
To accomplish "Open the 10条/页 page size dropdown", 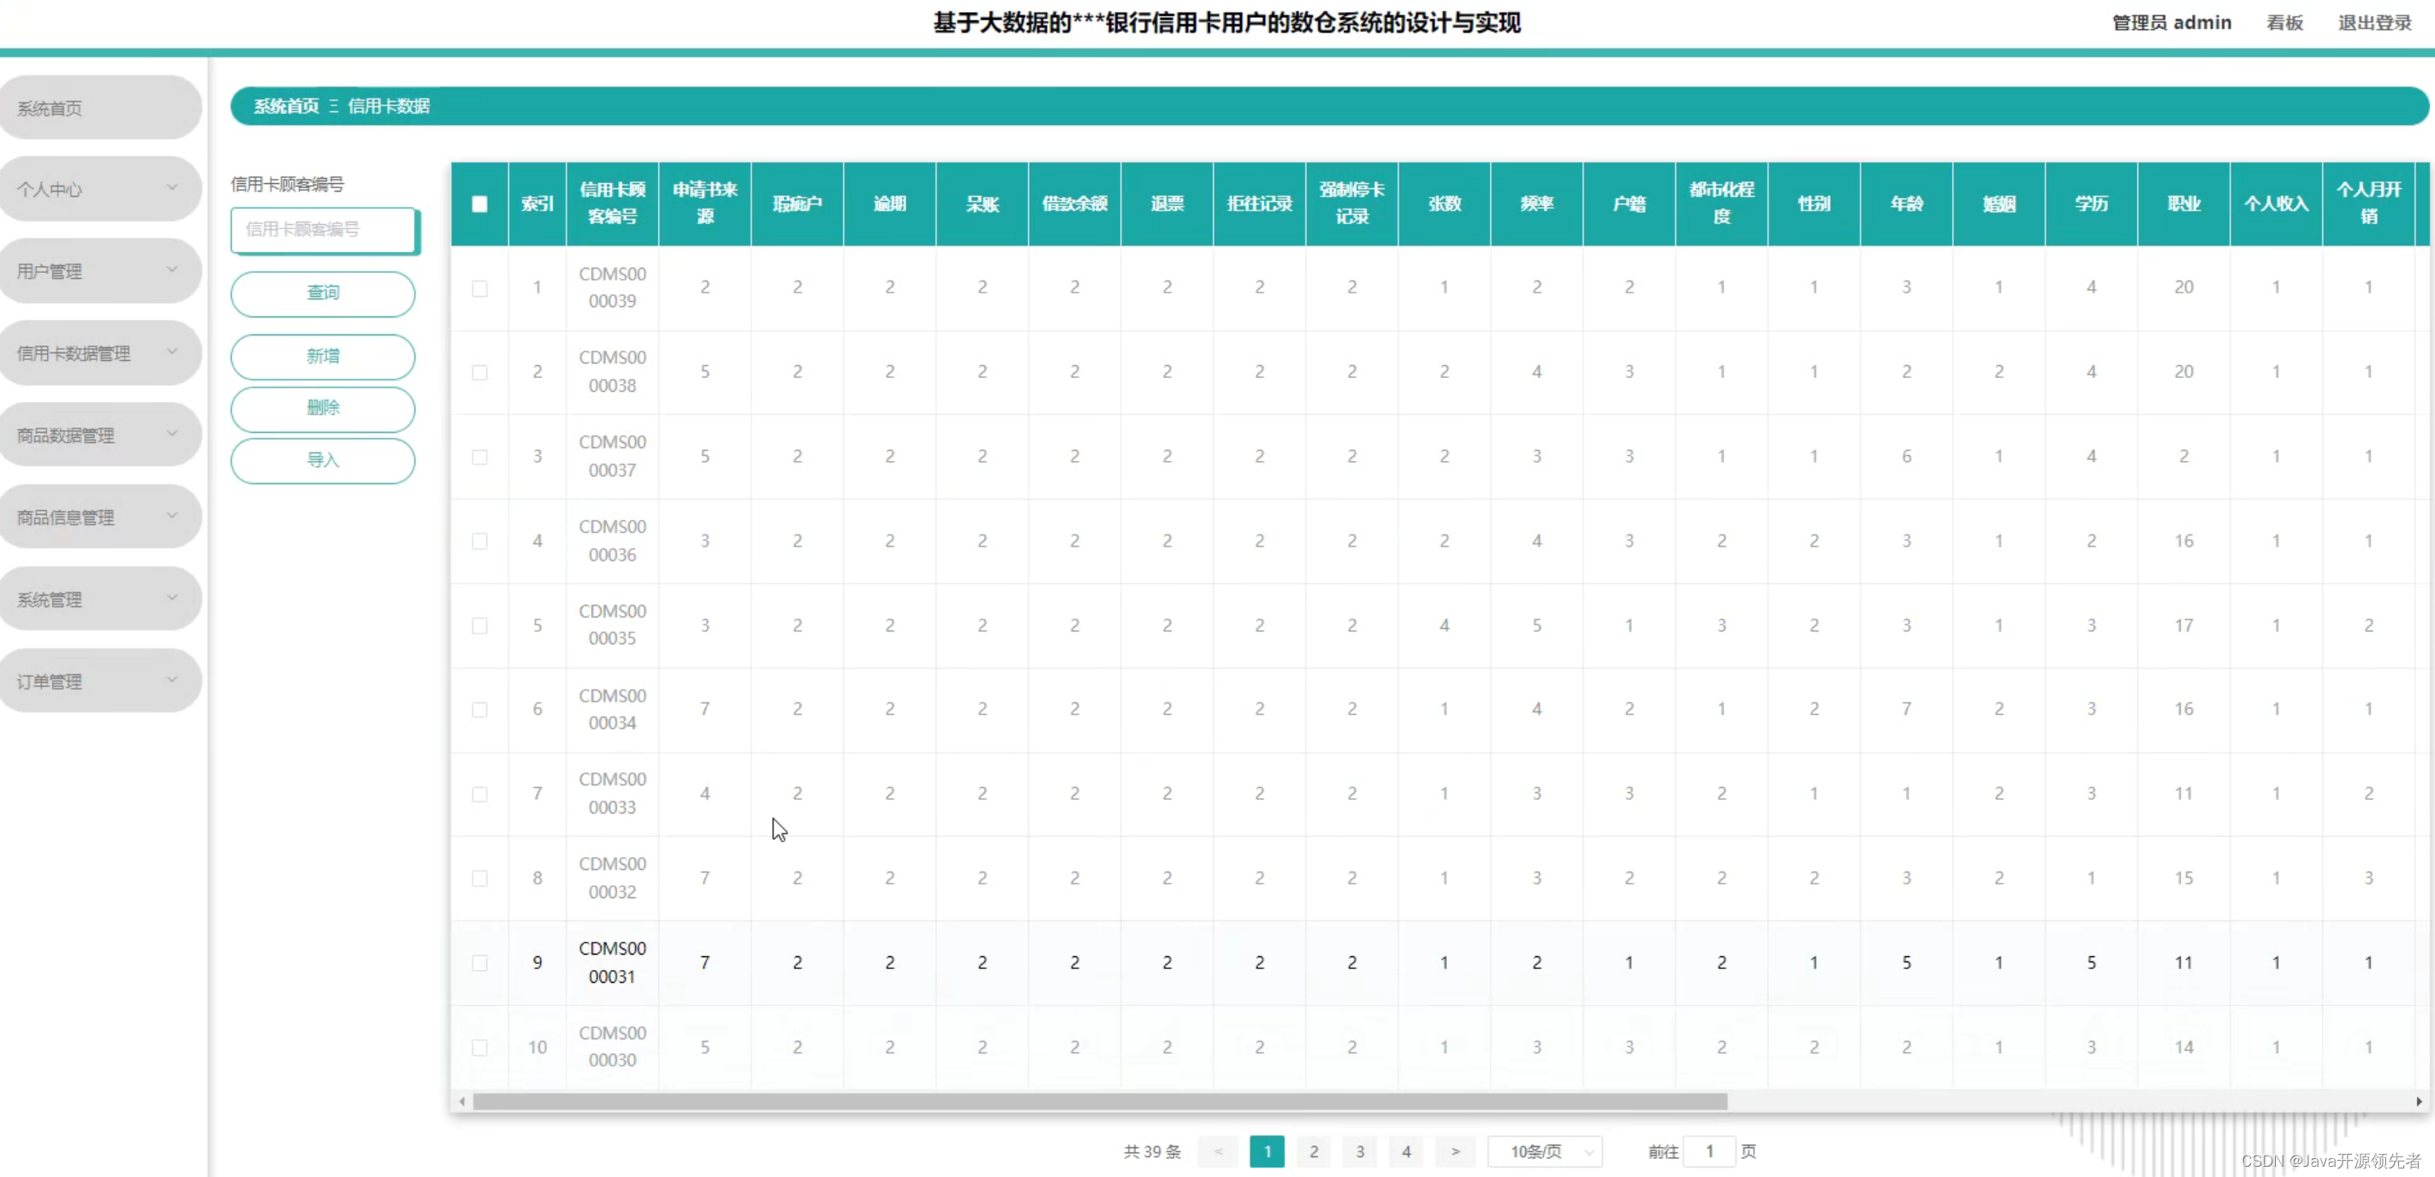I will (1545, 1151).
